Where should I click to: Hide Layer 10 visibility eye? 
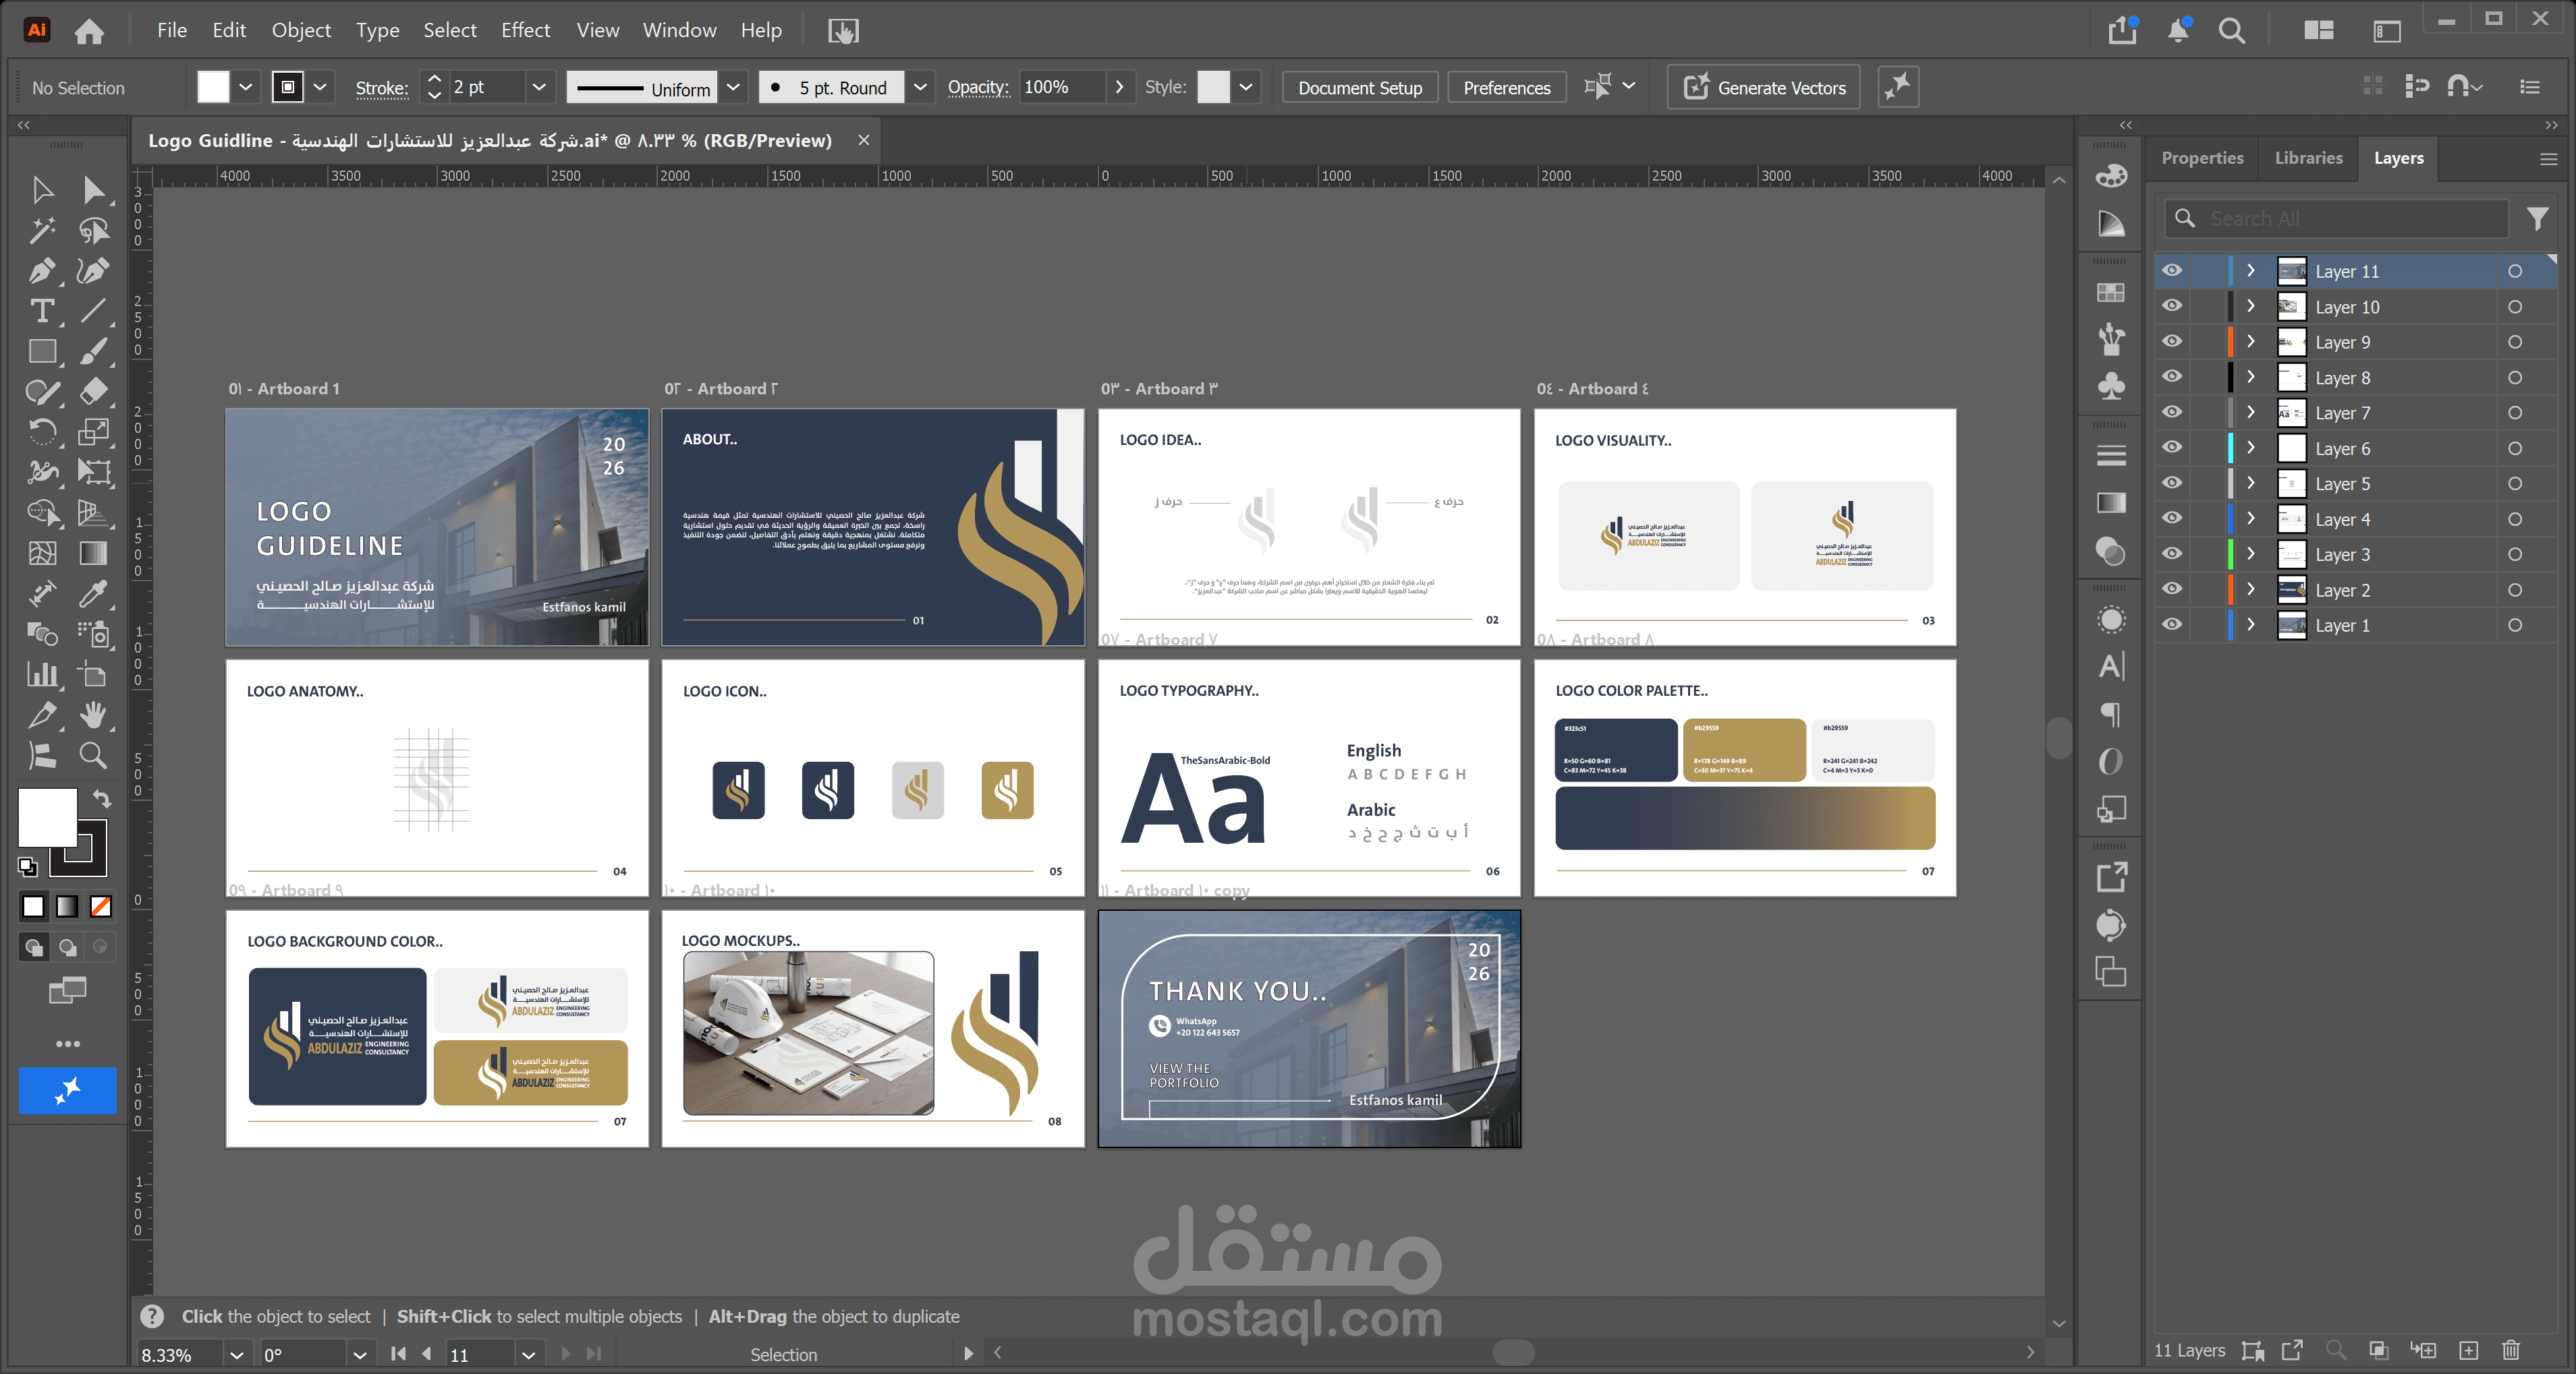2172,306
